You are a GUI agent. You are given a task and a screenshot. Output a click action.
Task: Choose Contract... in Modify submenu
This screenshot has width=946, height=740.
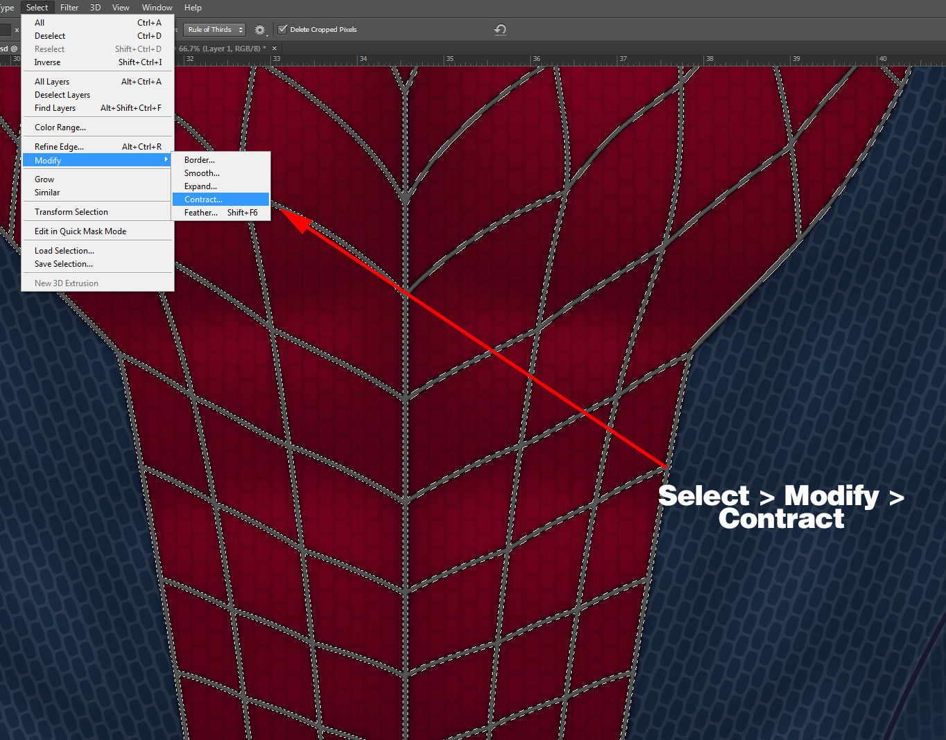pos(220,200)
